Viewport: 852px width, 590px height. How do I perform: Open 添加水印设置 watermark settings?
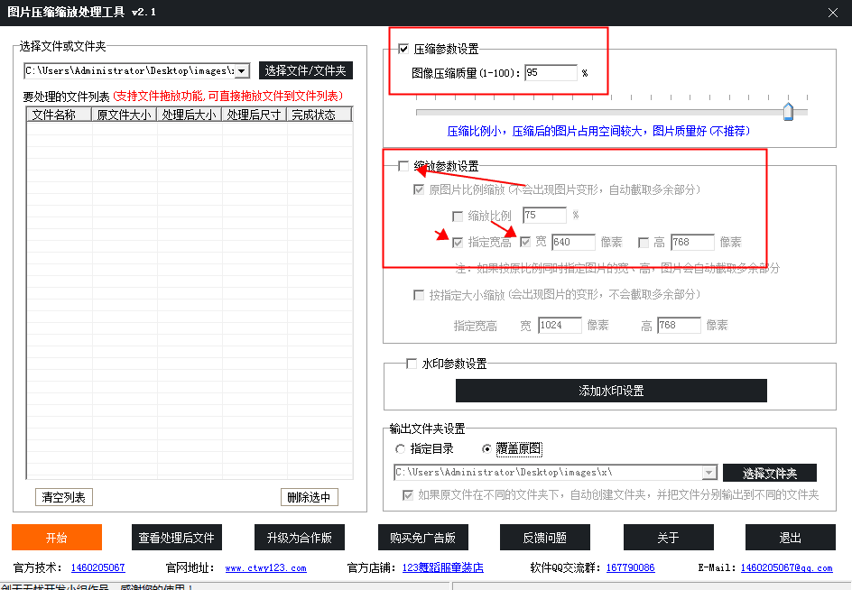(x=611, y=390)
